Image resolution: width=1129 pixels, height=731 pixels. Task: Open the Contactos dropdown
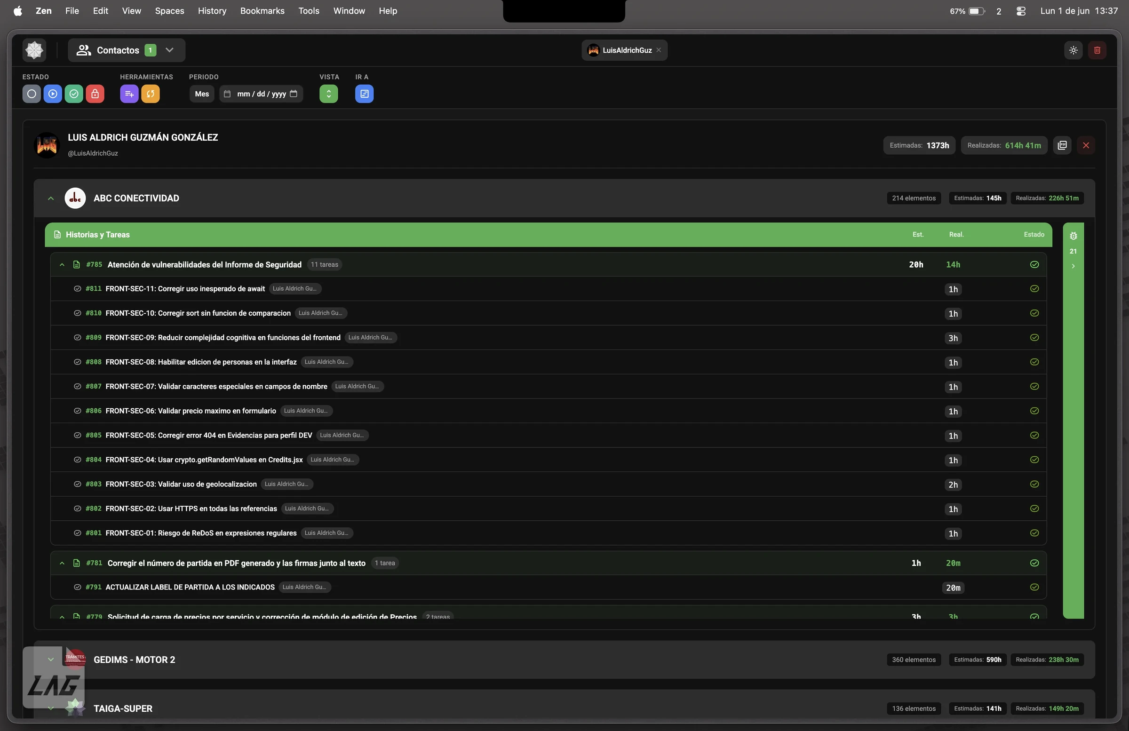pos(126,50)
